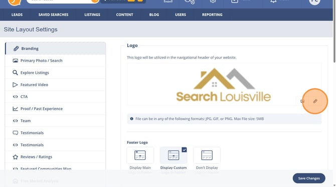The height and width of the screenshot is (187, 336).
Task: Open the user avatar in top bar
Action: (x=314, y=2)
